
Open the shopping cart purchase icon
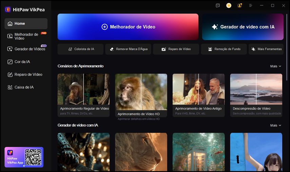(229, 5)
